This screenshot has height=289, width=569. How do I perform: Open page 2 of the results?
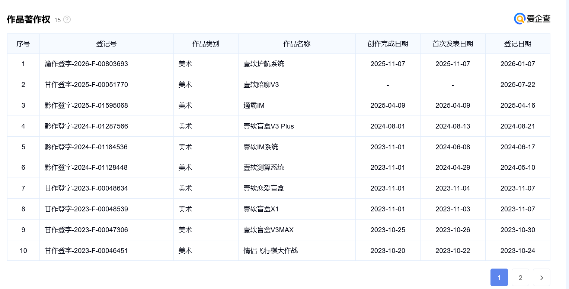(x=520, y=277)
